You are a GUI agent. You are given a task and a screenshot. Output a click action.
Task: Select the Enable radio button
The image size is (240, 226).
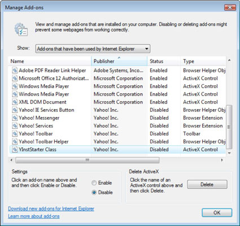[94, 182]
